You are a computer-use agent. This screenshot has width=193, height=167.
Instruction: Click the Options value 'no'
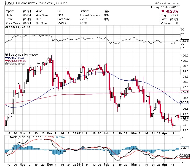click(x=107, y=11)
